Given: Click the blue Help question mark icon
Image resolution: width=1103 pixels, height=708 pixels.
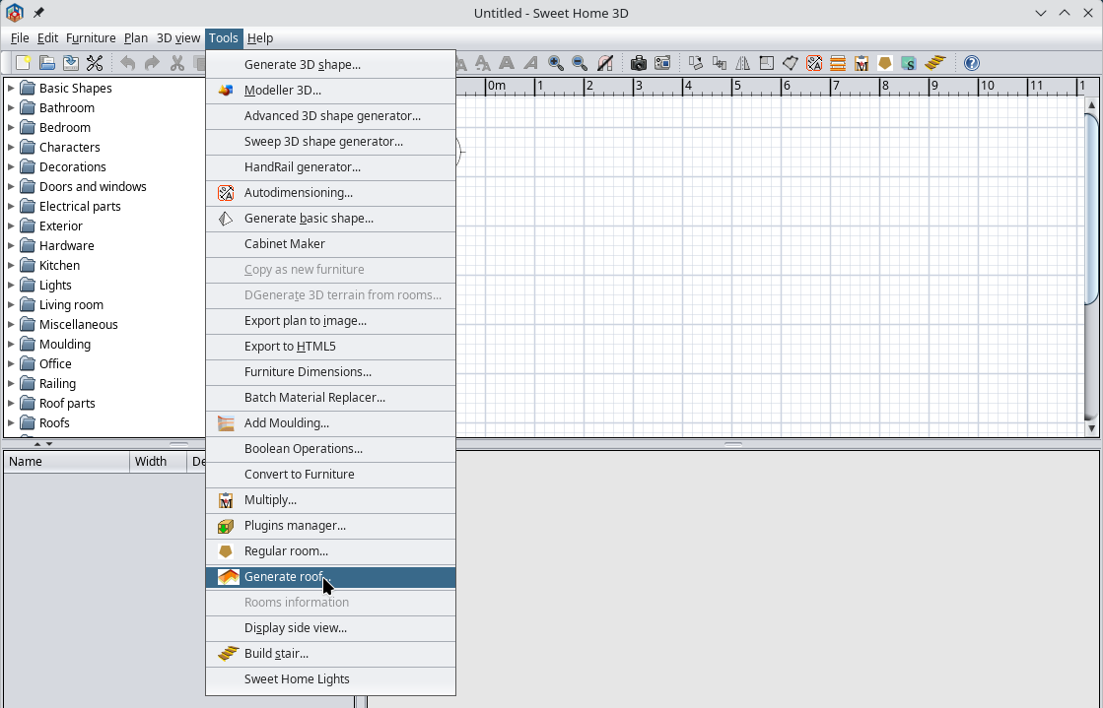Looking at the screenshot, I should (972, 63).
